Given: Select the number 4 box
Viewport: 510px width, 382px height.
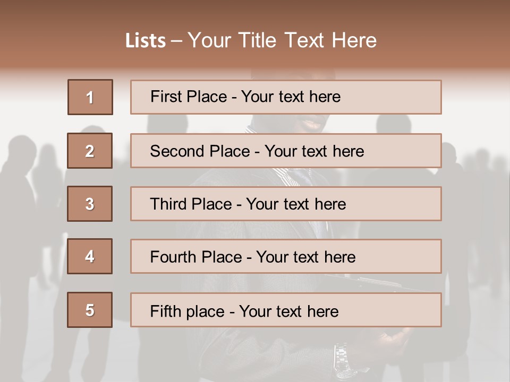Looking at the screenshot, I should pos(90,257).
